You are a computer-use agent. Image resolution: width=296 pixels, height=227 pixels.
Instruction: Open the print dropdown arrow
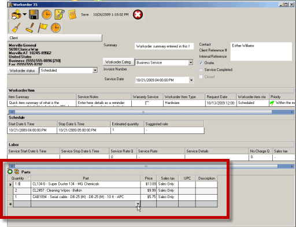[x=24, y=14]
